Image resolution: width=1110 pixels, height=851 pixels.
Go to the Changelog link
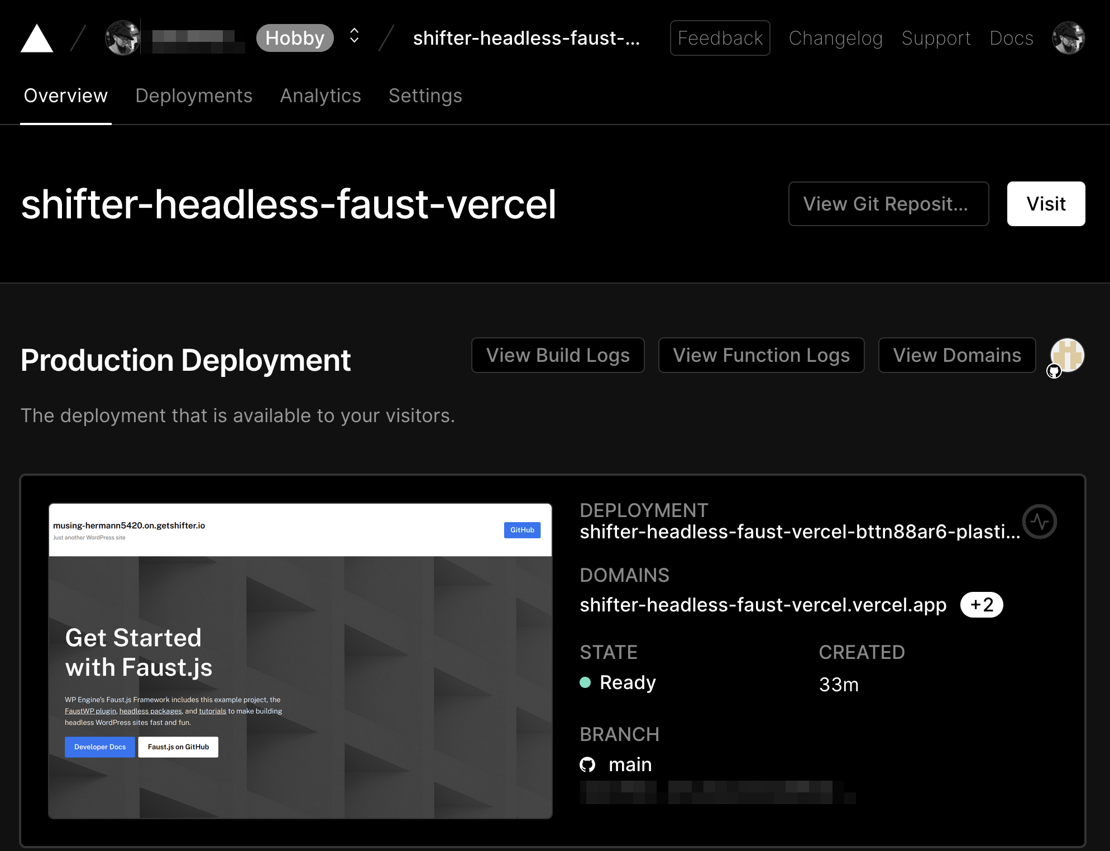[x=835, y=38]
